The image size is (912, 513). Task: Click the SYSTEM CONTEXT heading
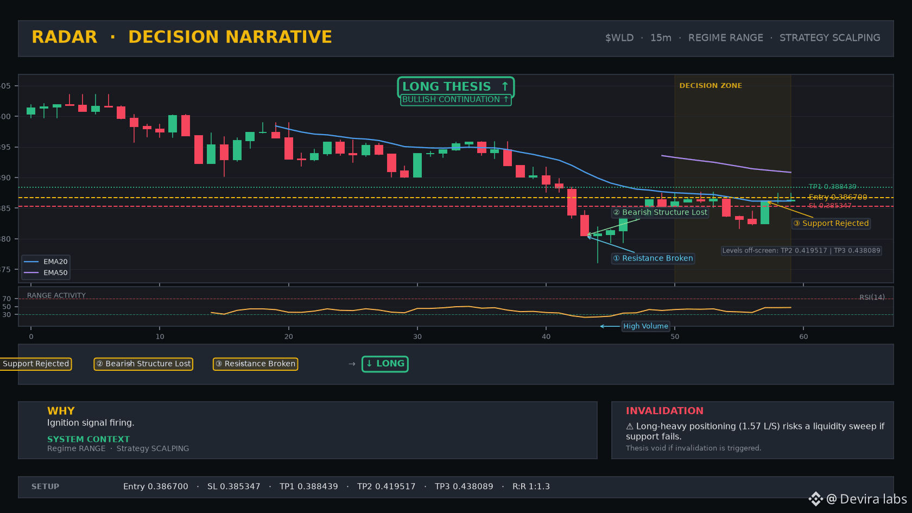88,439
